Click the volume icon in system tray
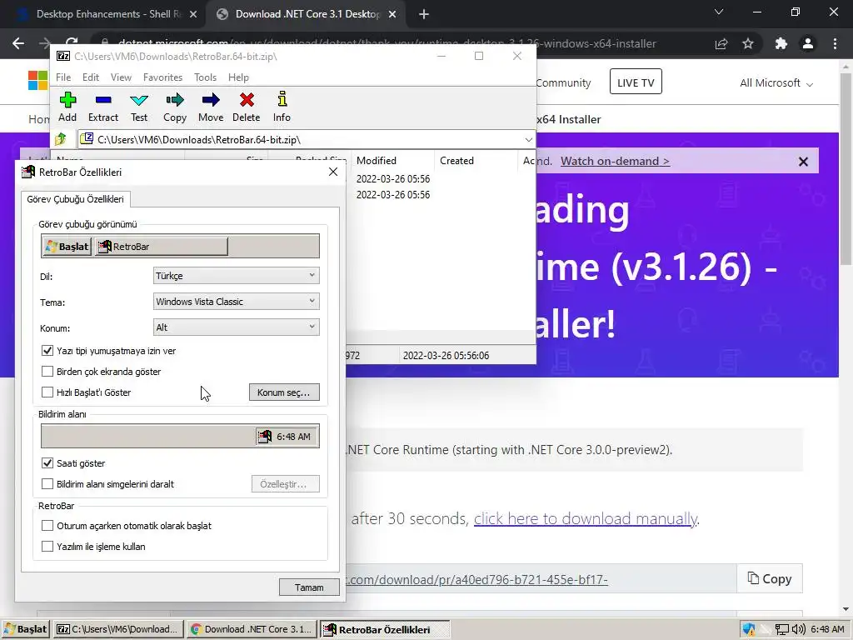Image resolution: width=853 pixels, height=640 pixels. click(798, 629)
